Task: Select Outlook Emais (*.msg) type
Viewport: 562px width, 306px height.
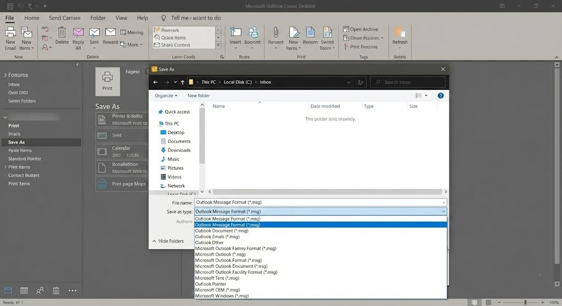Action: pyautogui.click(x=321, y=236)
